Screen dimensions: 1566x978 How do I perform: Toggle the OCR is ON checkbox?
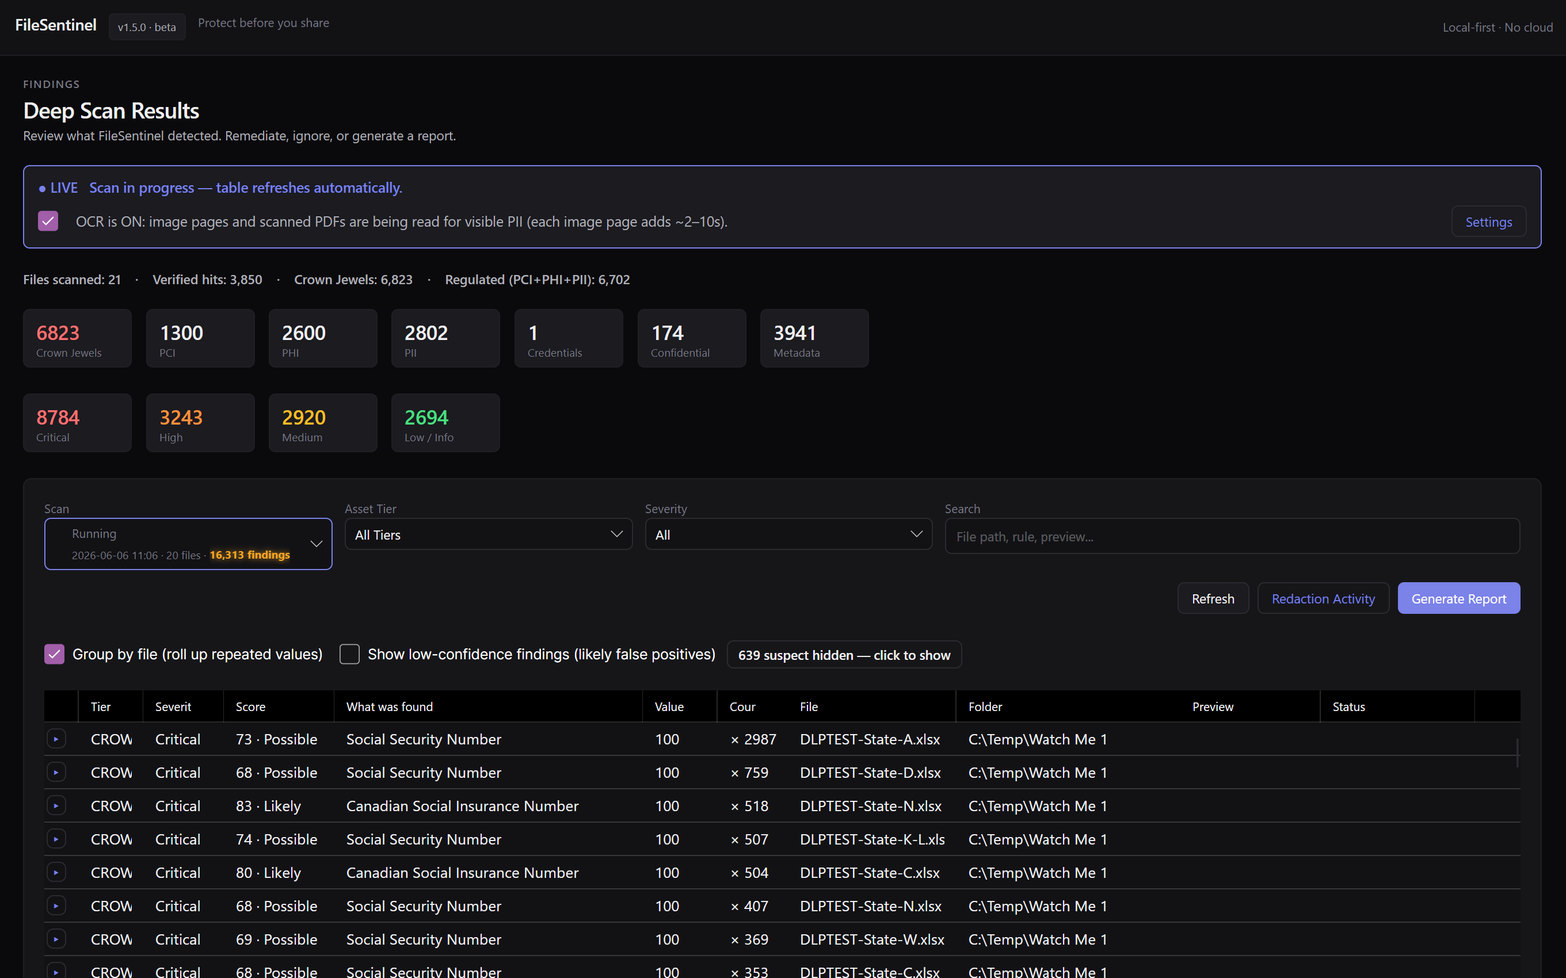click(x=48, y=221)
